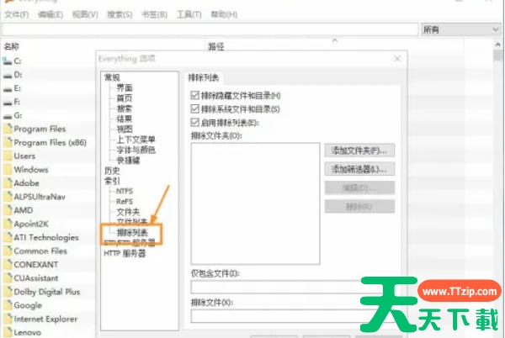Viewport: 505px width, 338px height.
Task: Select HTTP 服务器 in the options tree
Action: click(125, 253)
